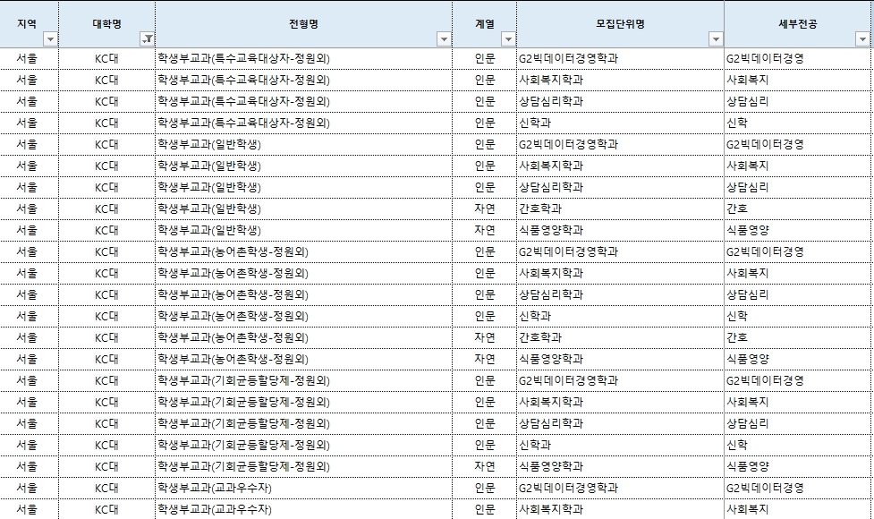Select the 지역 header cell
Viewport: 874px width, 519px height.
[29, 24]
